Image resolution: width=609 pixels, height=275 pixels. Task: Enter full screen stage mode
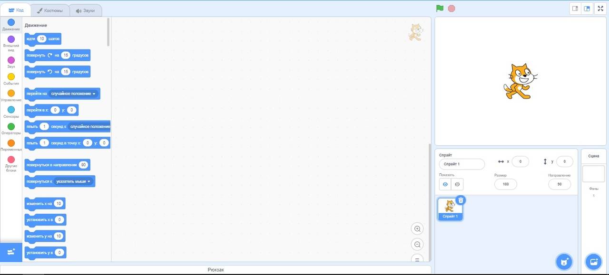600,9
